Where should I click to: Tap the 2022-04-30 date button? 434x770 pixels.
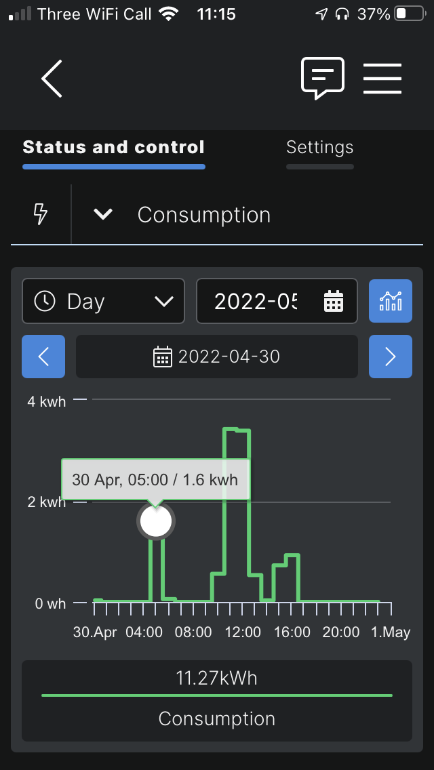click(217, 357)
